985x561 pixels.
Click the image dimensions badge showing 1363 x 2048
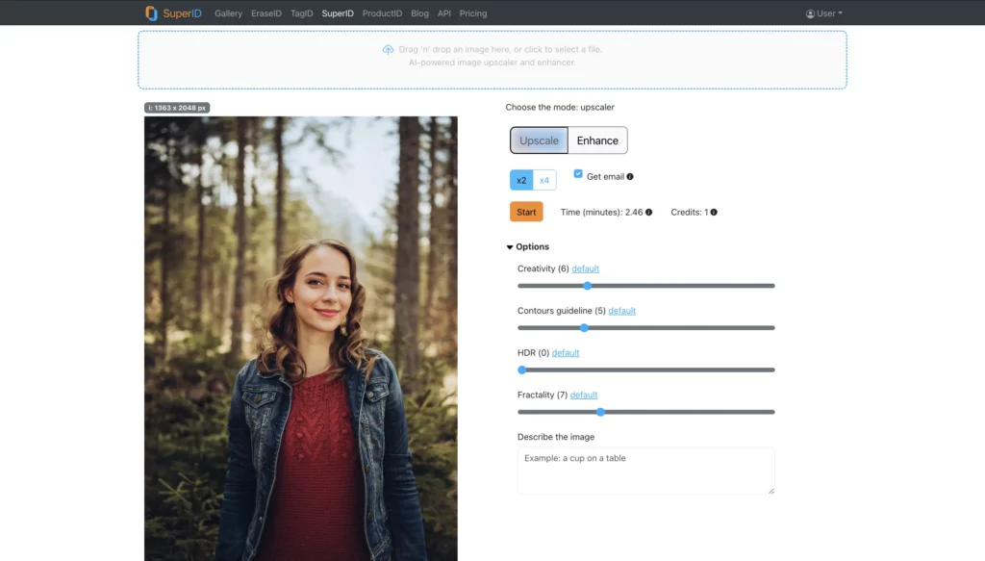(x=177, y=108)
